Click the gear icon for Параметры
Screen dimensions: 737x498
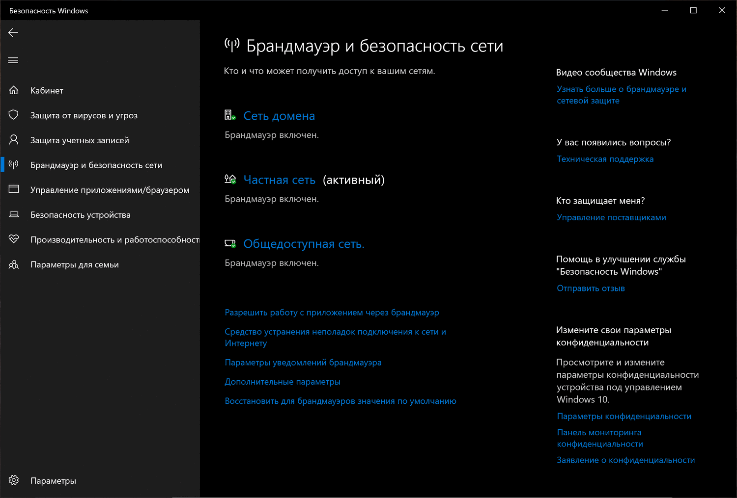(14, 480)
